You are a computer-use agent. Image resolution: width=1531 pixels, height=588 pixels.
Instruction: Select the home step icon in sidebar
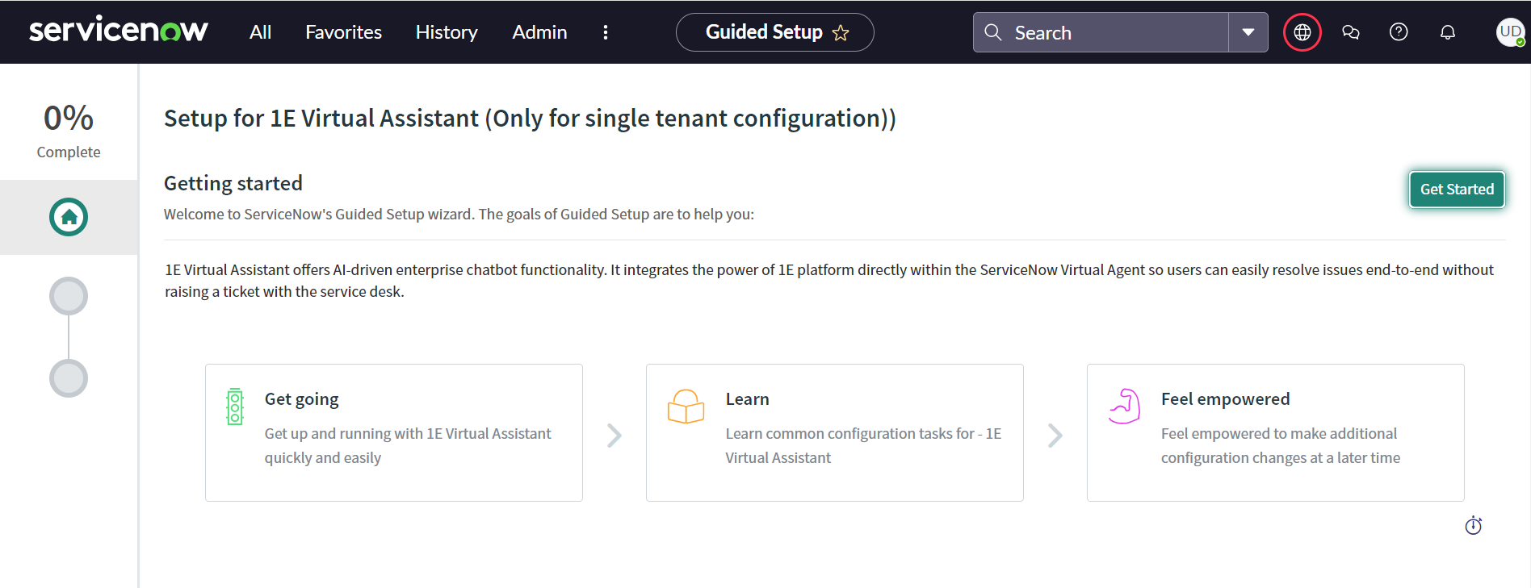69,217
